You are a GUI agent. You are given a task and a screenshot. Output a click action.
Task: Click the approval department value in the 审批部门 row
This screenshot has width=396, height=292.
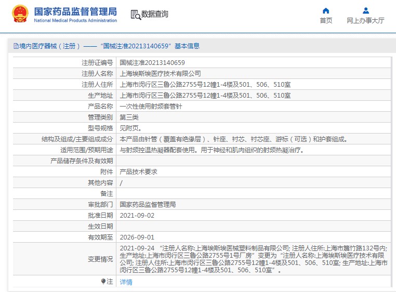148,204
